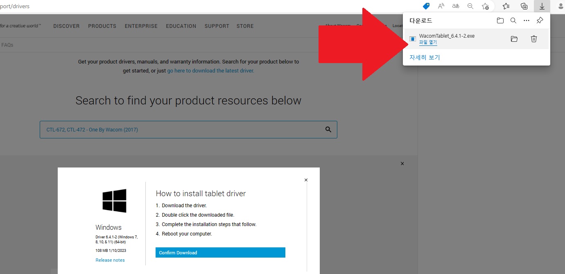
Task: Click the How to install tablet driver heading
Action: click(201, 193)
